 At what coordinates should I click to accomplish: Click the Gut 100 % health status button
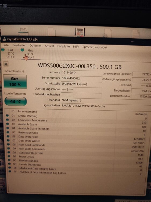tap(15, 82)
